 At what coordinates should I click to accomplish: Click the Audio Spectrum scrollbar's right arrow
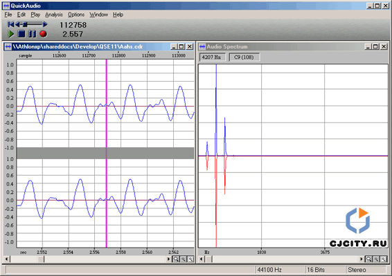click(x=362, y=259)
